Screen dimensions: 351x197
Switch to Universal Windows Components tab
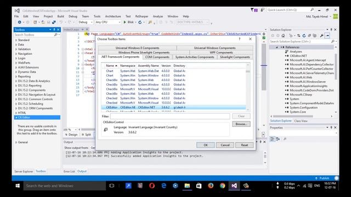point(214,48)
